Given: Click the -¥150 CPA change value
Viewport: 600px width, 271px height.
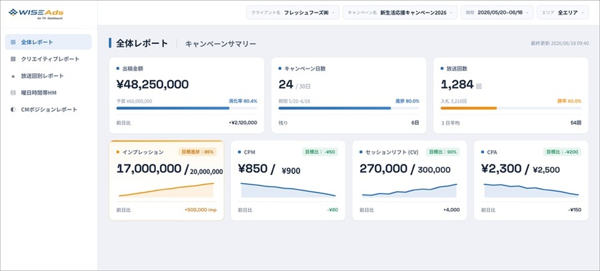Looking at the screenshot, I should tap(575, 210).
